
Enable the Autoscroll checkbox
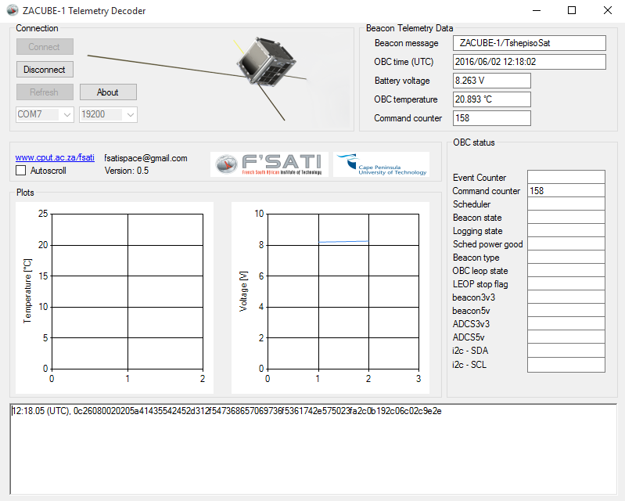pyautogui.click(x=20, y=171)
